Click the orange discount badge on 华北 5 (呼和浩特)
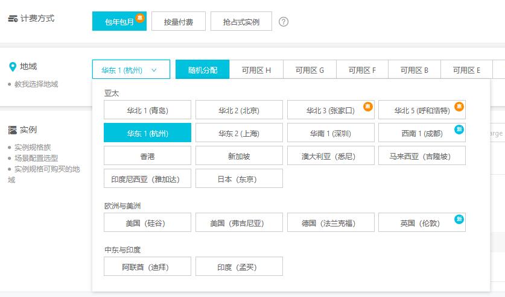This screenshot has height=297, width=505. tap(459, 107)
